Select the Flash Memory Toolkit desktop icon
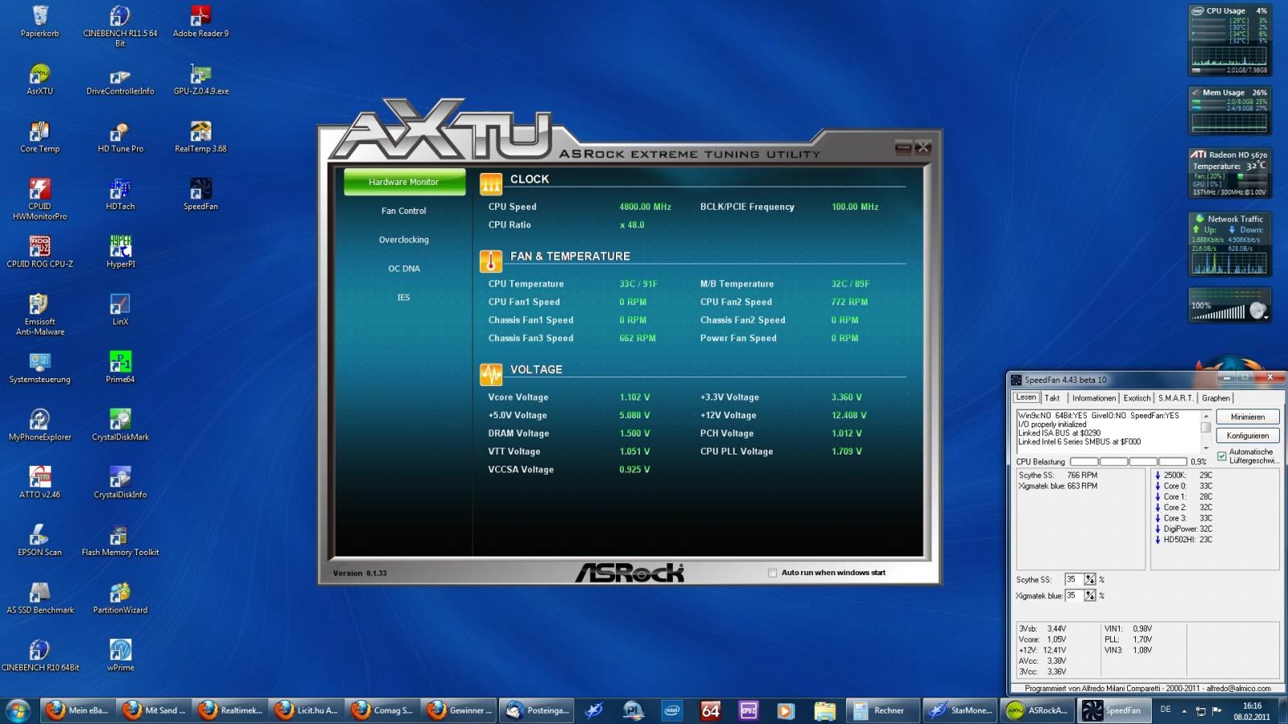 tap(120, 541)
